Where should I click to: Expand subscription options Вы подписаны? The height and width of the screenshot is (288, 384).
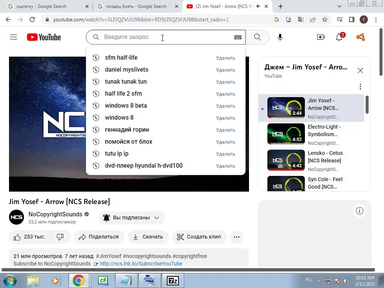(131, 217)
